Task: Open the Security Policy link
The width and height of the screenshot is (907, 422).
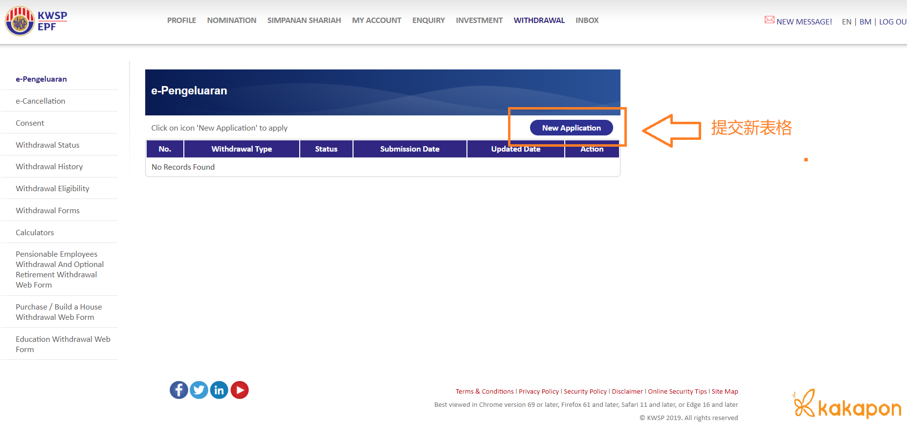Action: pos(585,392)
